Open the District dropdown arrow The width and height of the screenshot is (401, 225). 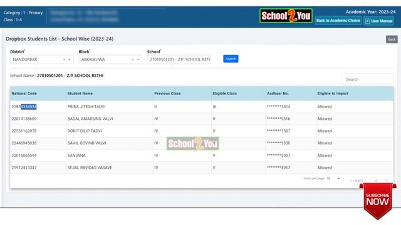pyautogui.click(x=70, y=60)
